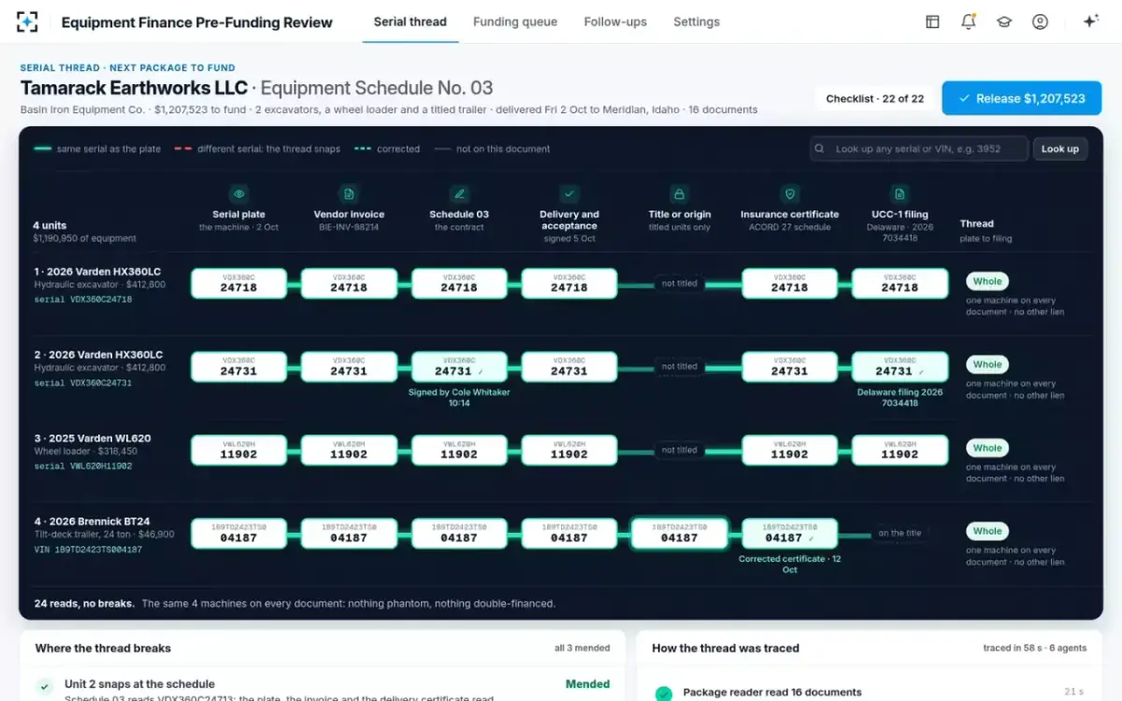Image resolution: width=1122 pixels, height=701 pixels.
Task: Open the graduation cap help icon
Action: tap(1004, 21)
